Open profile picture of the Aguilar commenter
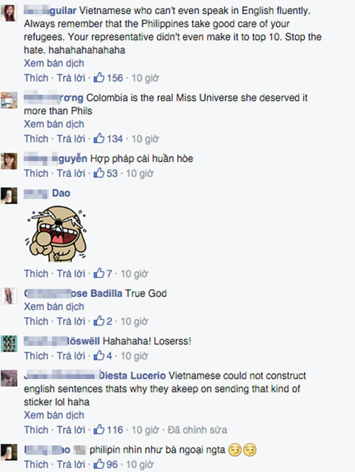355x472 pixels. click(x=9, y=13)
